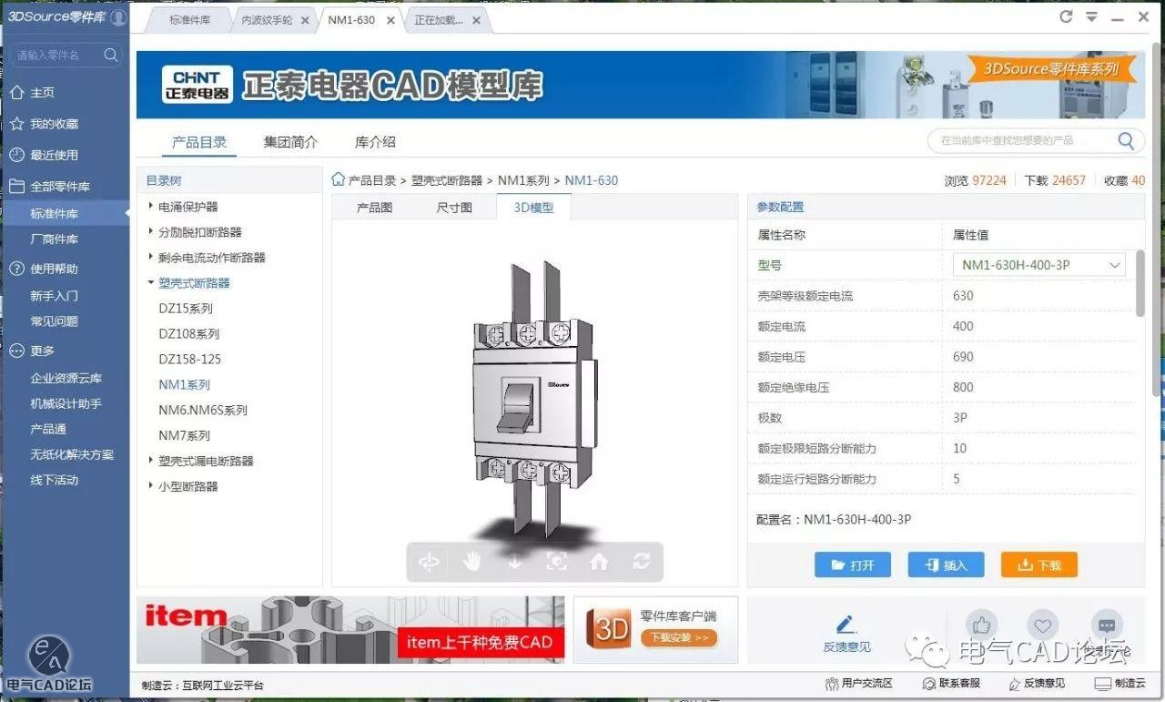The image size is (1165, 702).
Task: Select DZ15系列 in tree
Action: coord(186,309)
